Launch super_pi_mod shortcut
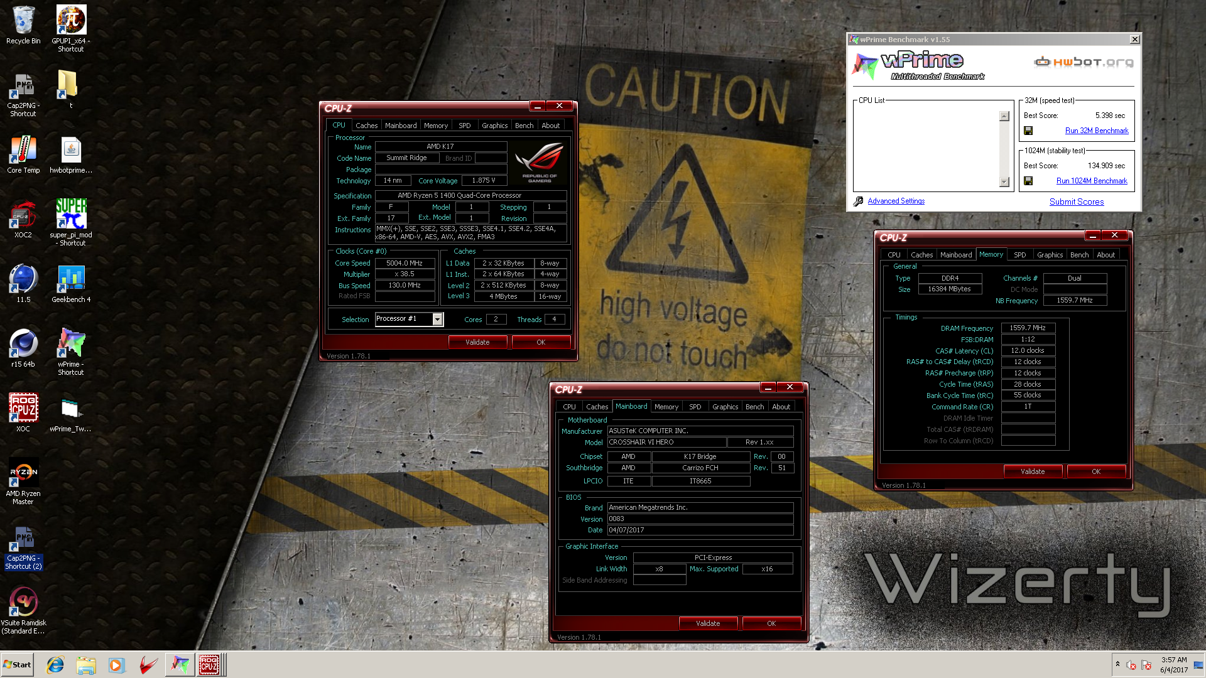The image size is (1206, 678). 71,222
